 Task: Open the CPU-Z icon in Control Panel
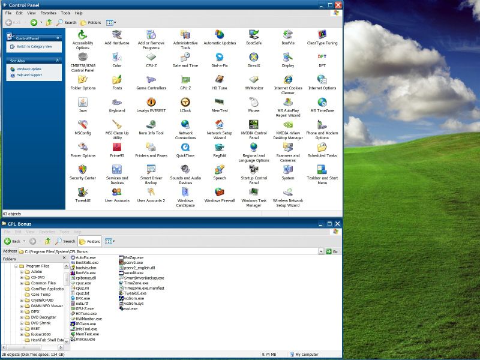151,58
